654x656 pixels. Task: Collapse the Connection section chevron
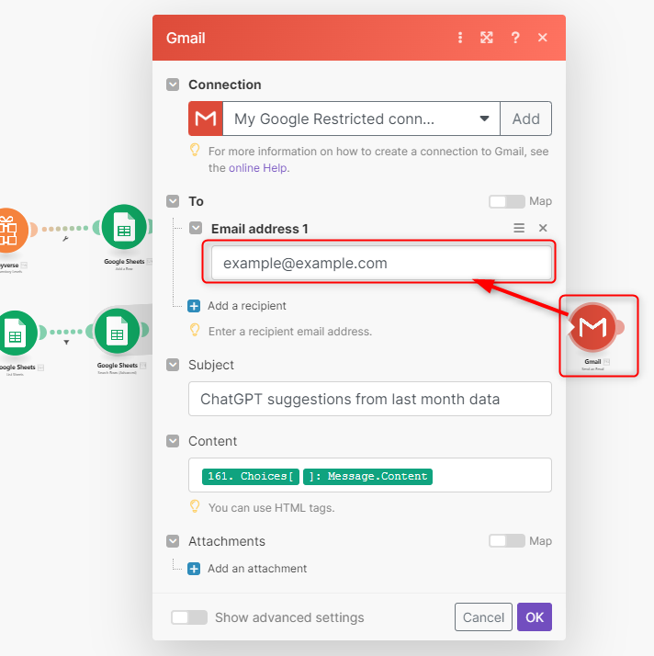(x=173, y=85)
